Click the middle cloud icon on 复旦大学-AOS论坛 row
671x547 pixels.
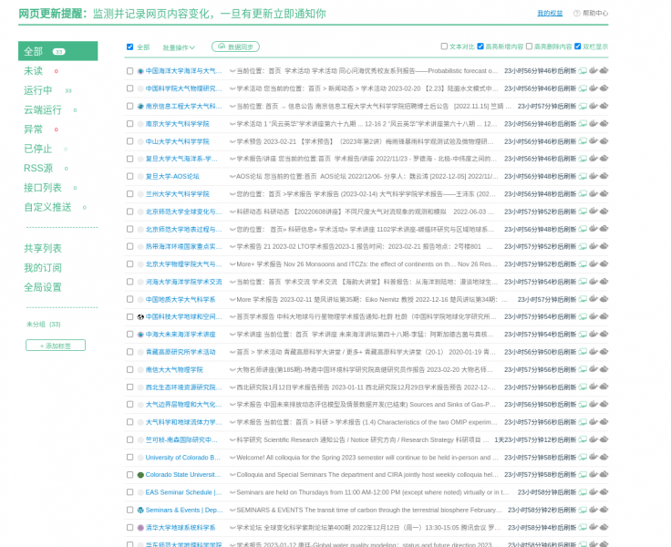tap(594, 177)
